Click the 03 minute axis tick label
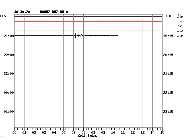 (44, 133)
